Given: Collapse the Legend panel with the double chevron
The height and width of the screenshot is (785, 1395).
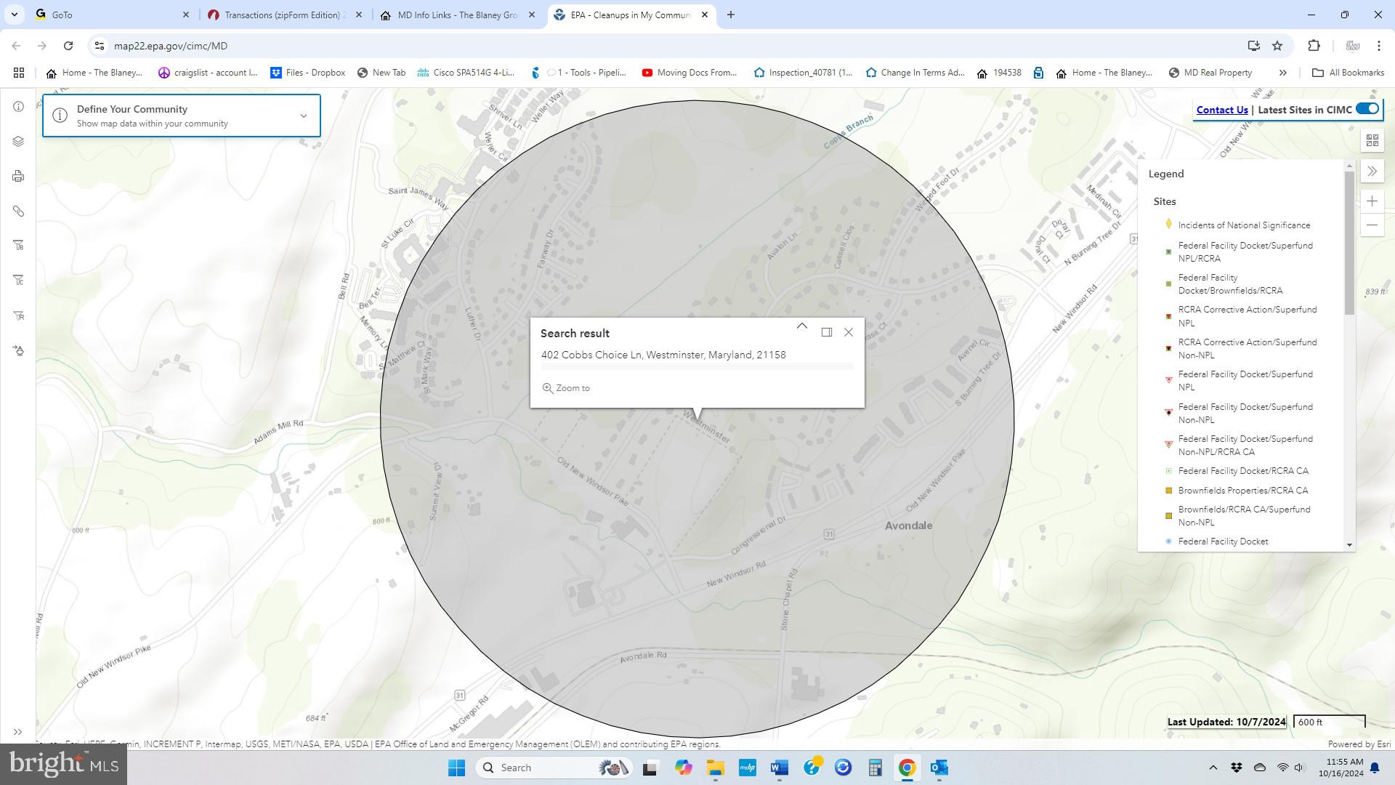Looking at the screenshot, I should pos(1372,172).
